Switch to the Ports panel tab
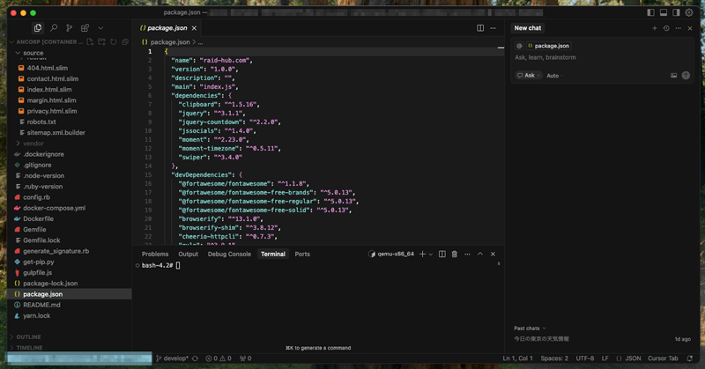The width and height of the screenshot is (705, 369). click(x=302, y=254)
